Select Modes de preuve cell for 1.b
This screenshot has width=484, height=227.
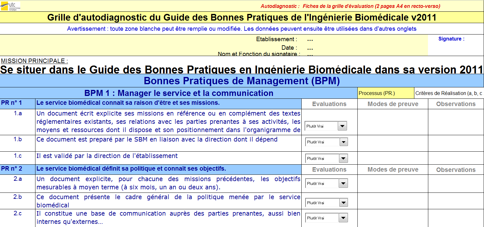coord(393,143)
